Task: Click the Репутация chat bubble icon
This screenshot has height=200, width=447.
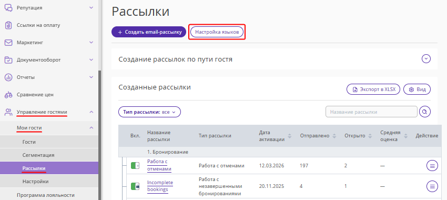Action: point(9,8)
